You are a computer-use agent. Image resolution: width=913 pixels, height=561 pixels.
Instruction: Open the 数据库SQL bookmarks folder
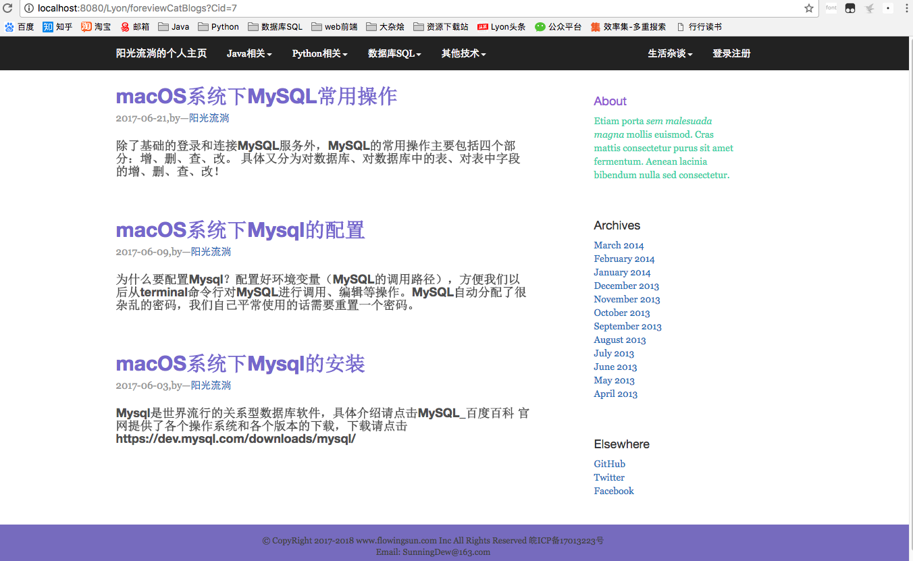[x=275, y=27]
